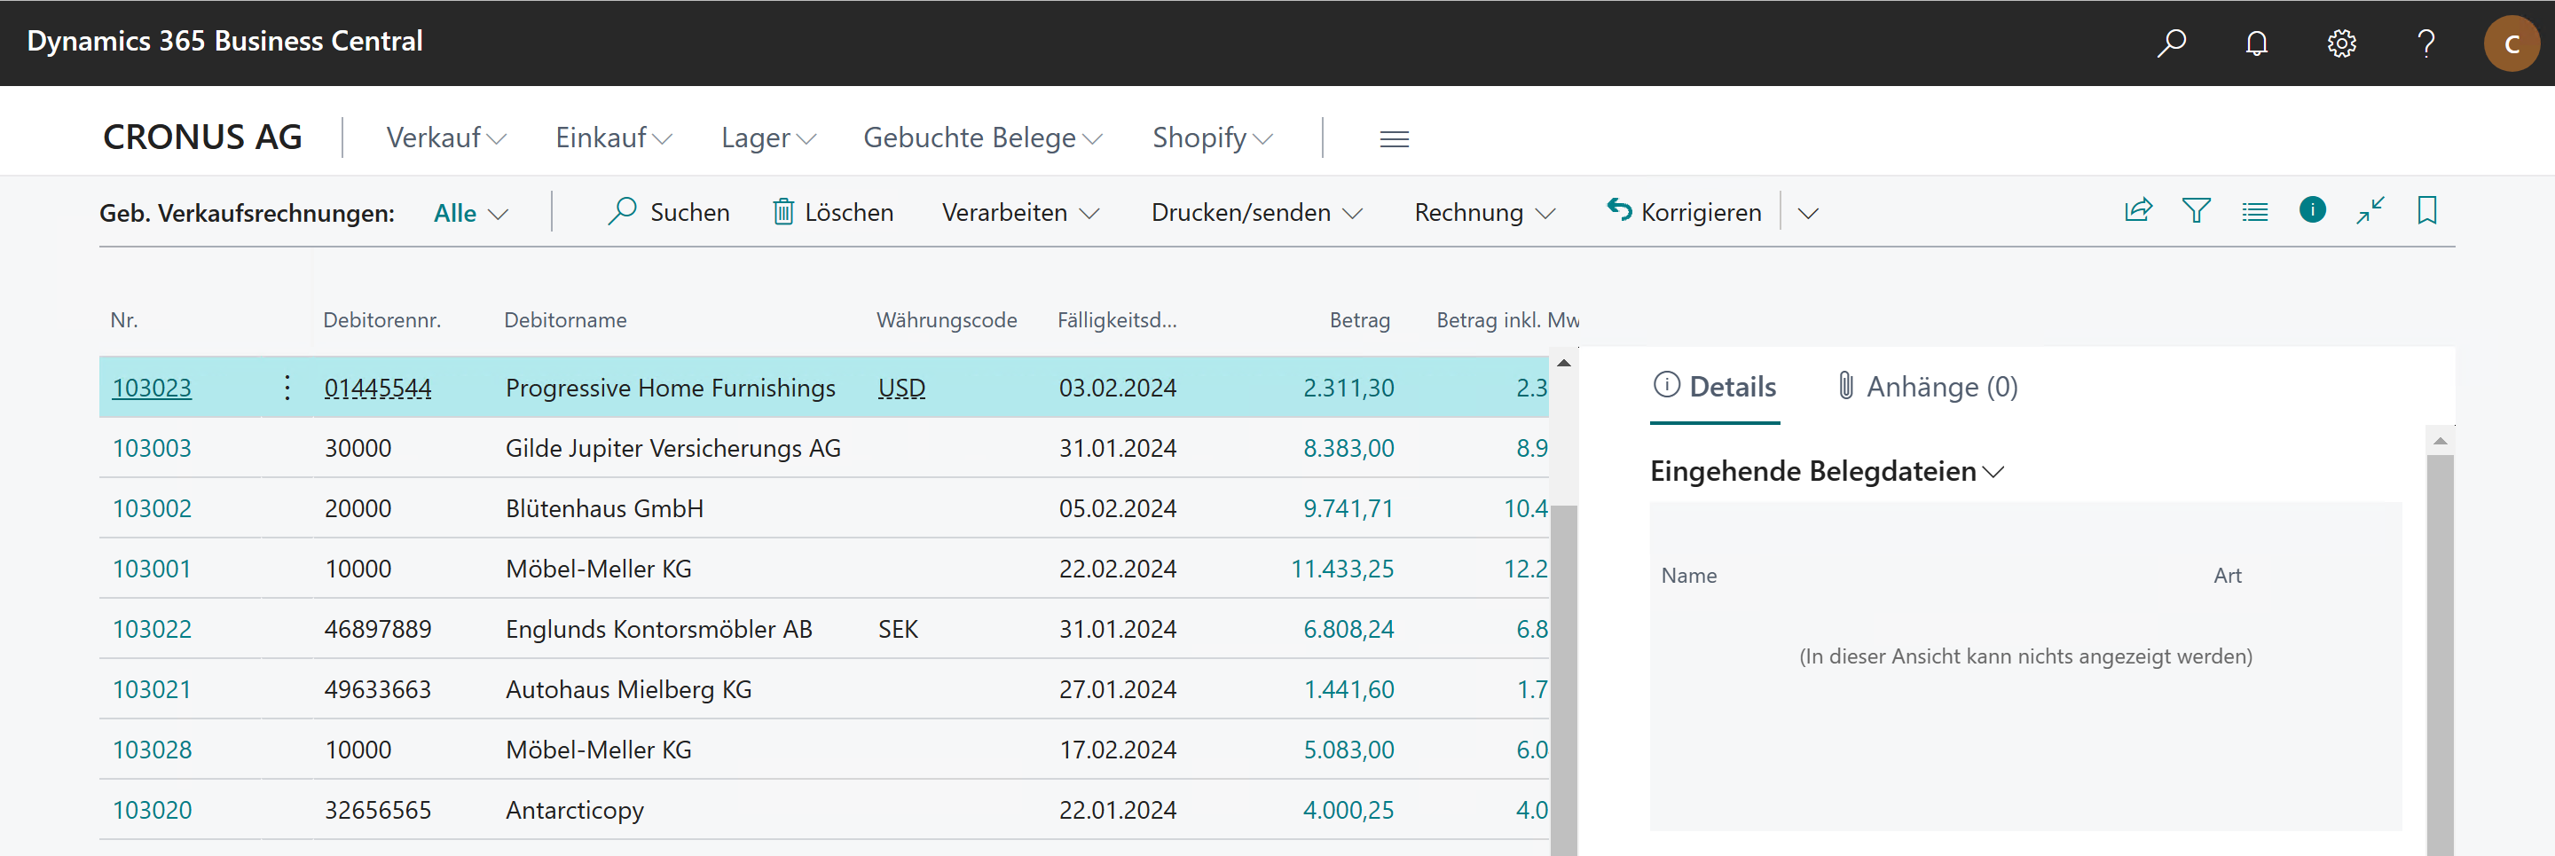Go to CRONUS AG home
The height and width of the screenshot is (856, 2555).
(202, 137)
